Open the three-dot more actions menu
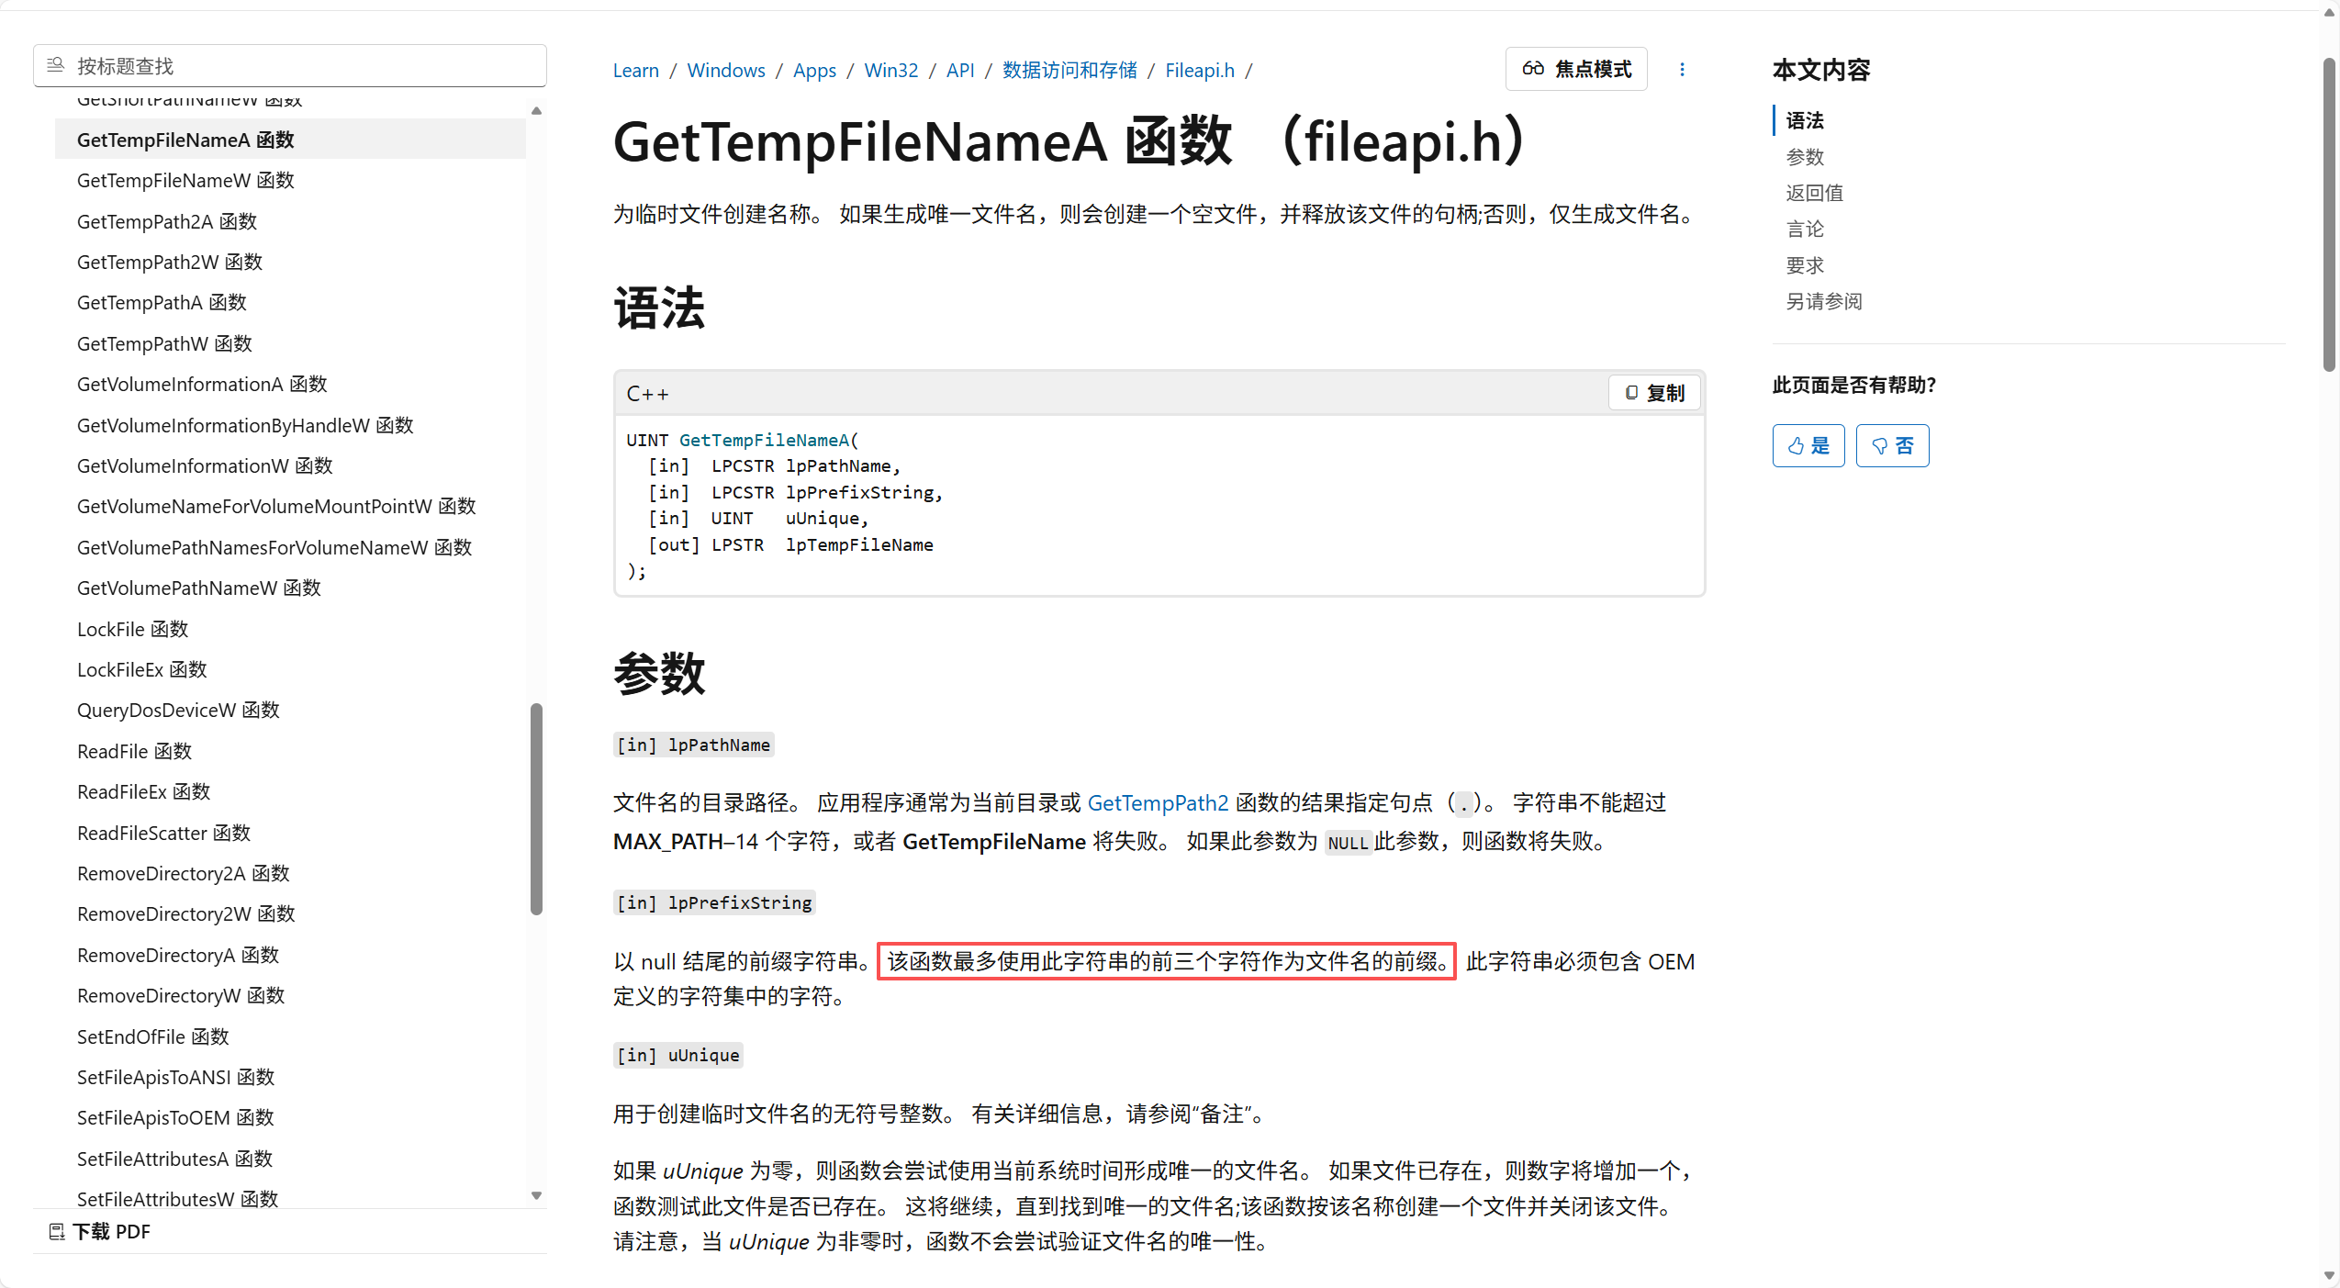Viewport: 2340px width, 1288px height. [1682, 70]
